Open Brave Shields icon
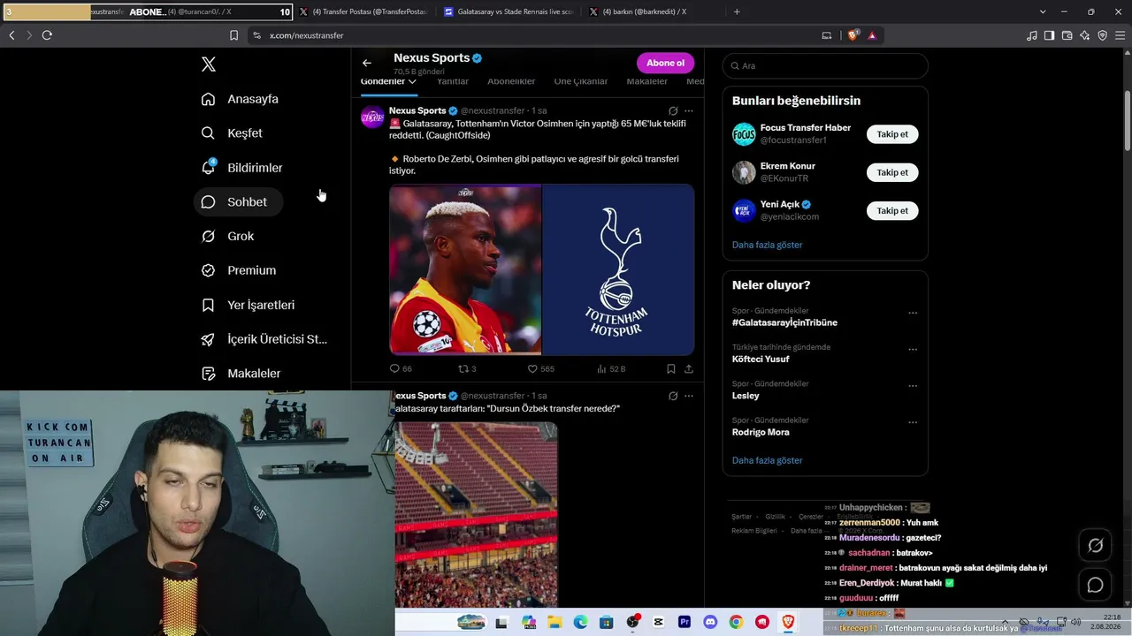Image resolution: width=1132 pixels, height=636 pixels. pos(853,35)
